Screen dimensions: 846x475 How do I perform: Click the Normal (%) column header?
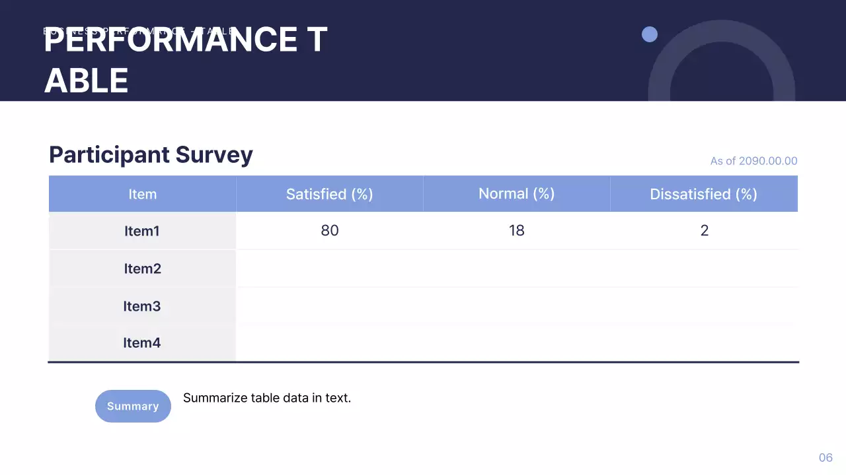(516, 194)
